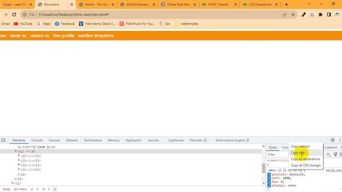Image resolution: width=342 pixels, height=192 pixels.
Task: Switch to the Dhaka Post browser tab
Action: pyautogui.click(x=178, y=4)
